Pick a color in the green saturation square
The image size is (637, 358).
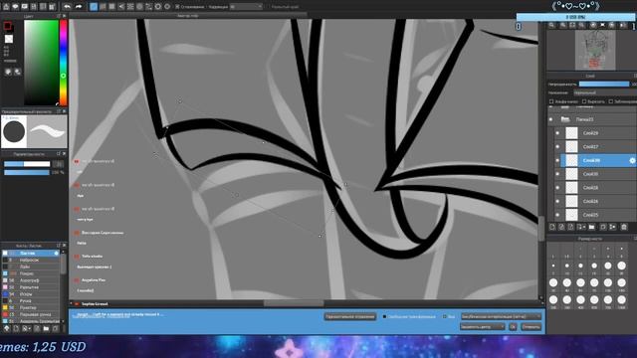tap(41, 63)
